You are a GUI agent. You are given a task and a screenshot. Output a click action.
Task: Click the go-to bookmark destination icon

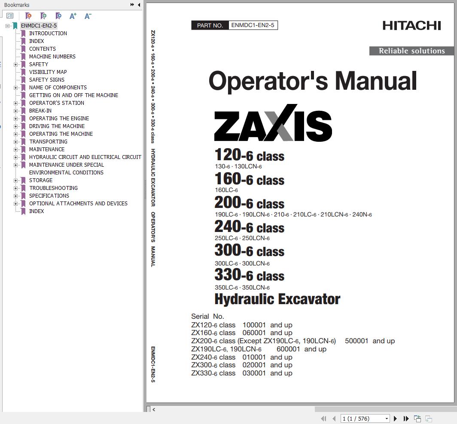[x=58, y=16]
